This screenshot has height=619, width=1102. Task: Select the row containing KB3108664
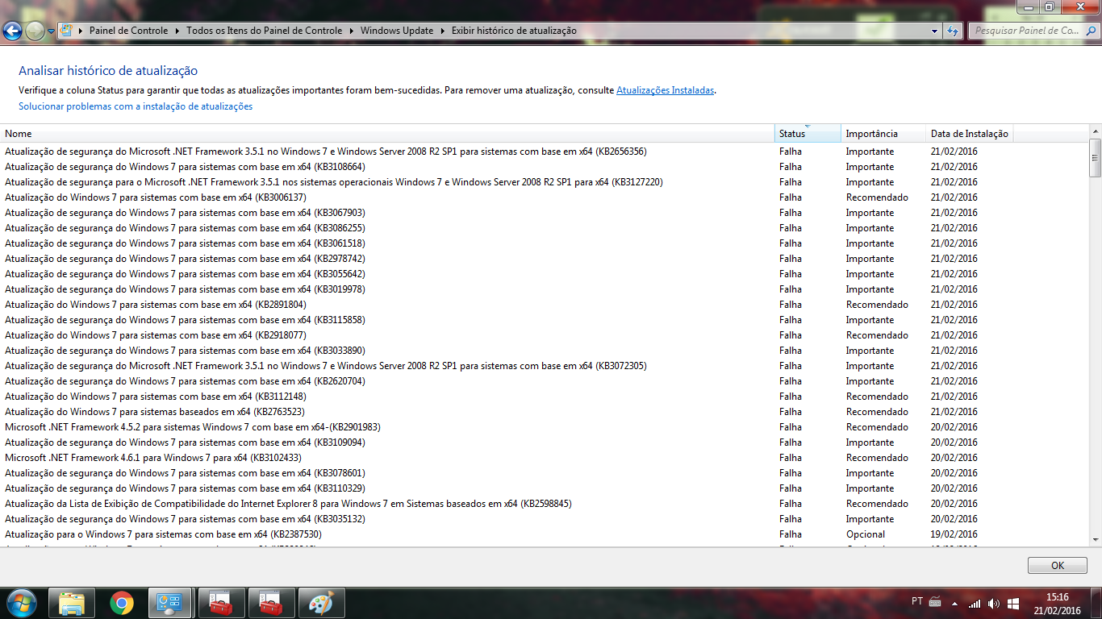pyautogui.click(x=545, y=167)
